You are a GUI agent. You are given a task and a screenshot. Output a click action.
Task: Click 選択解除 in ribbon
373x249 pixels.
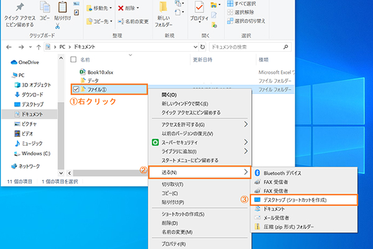coord(241,12)
